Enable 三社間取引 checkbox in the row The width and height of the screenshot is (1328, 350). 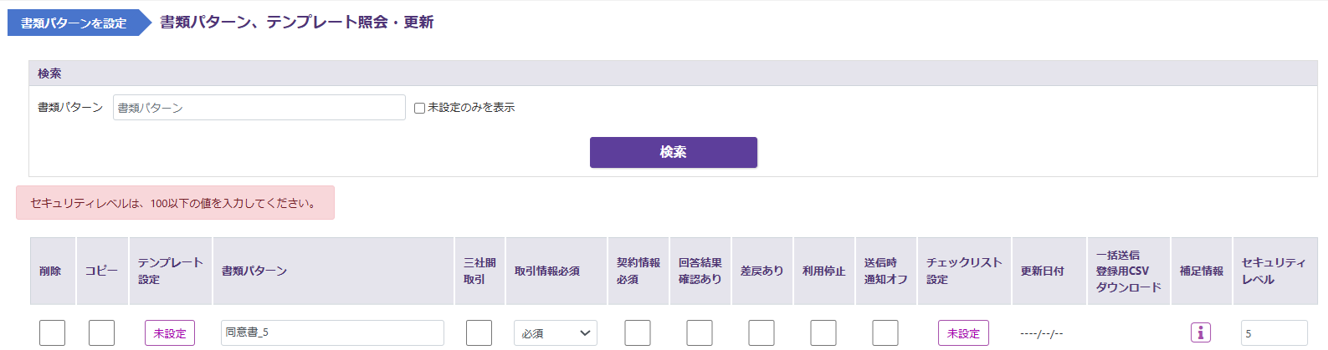(x=479, y=332)
